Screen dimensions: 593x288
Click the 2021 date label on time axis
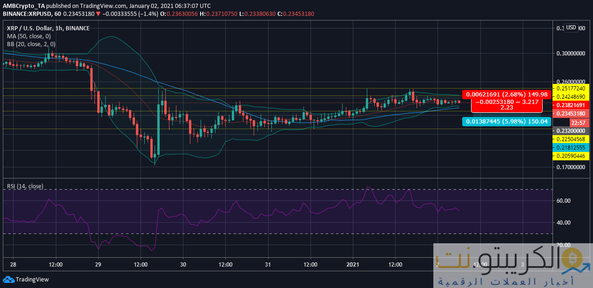(353, 265)
